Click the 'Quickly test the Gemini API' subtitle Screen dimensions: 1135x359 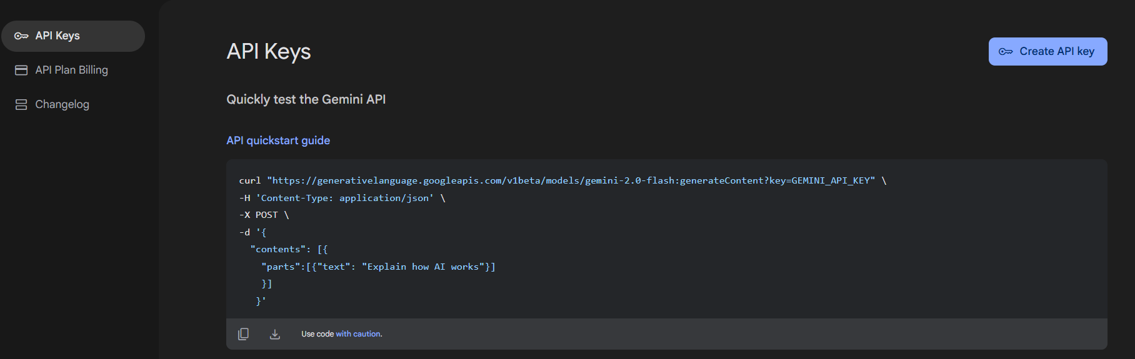tap(306, 99)
